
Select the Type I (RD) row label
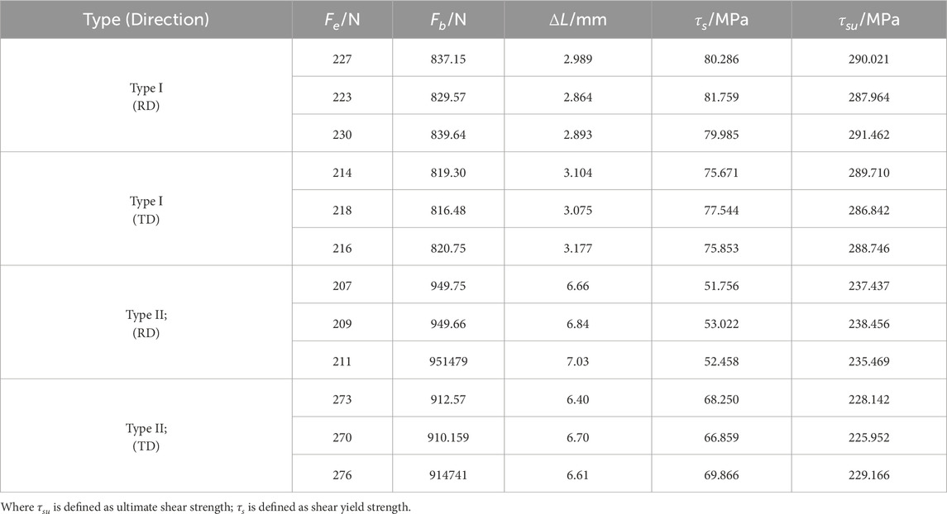pos(146,97)
